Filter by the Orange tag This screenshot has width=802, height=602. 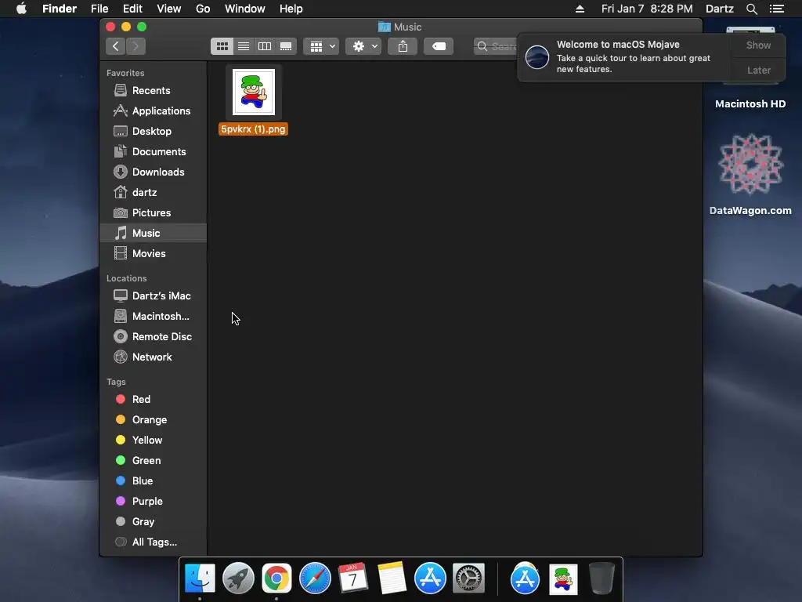tap(153, 420)
